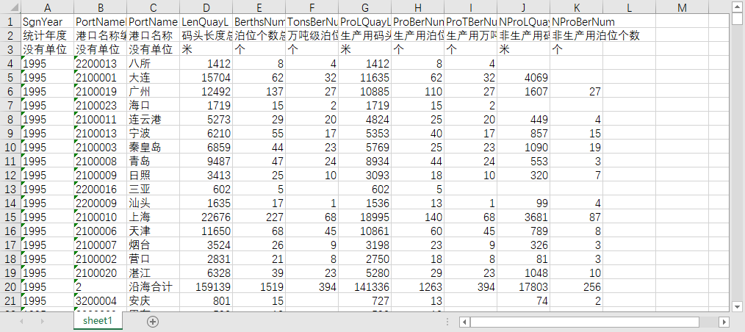Select column F header

tap(312, 7)
